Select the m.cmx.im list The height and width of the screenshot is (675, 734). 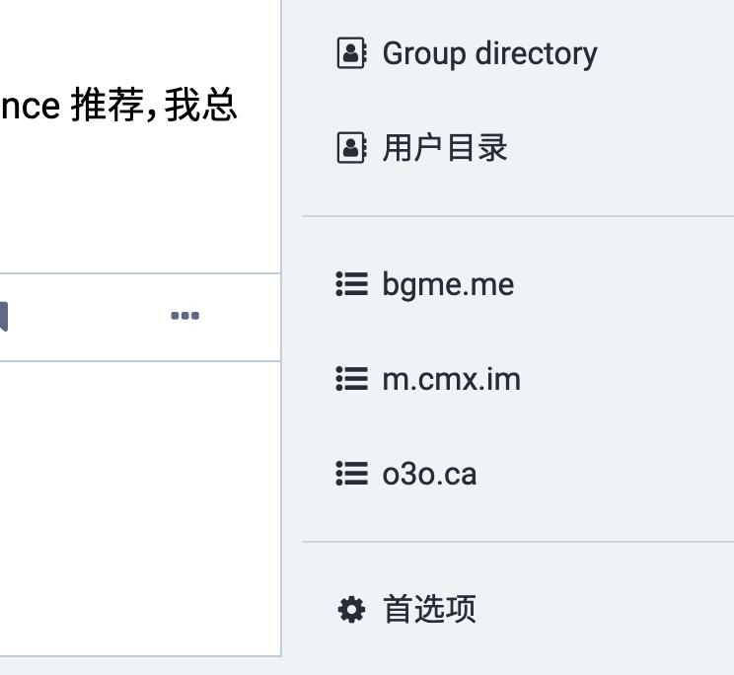point(451,379)
